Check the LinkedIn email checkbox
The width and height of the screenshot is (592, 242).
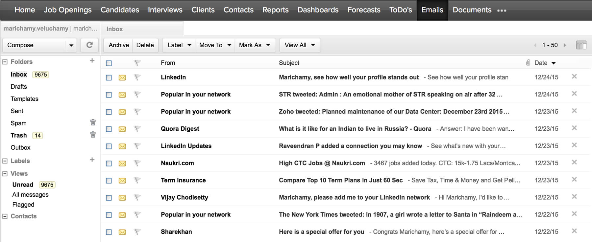tap(109, 77)
